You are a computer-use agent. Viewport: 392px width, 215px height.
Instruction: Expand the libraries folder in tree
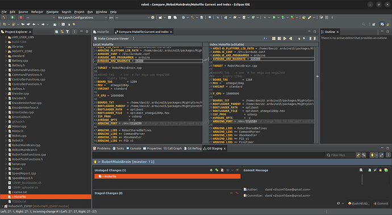(x=6, y=47)
